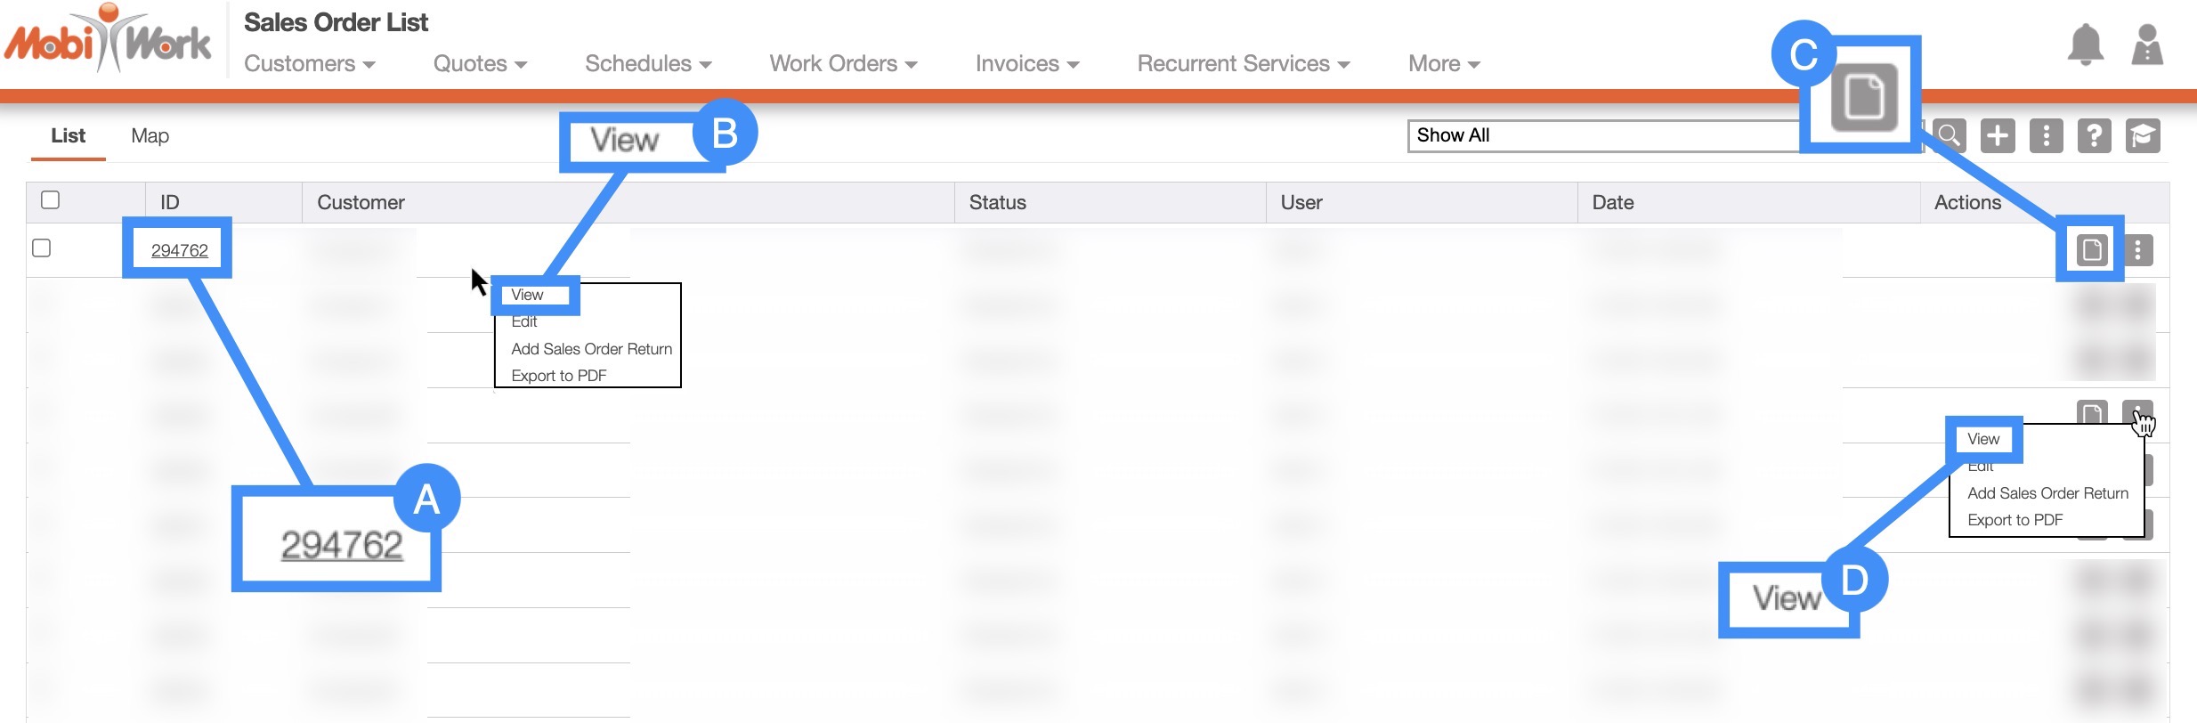Open the help question mark icon
2197x723 pixels.
point(2094,136)
